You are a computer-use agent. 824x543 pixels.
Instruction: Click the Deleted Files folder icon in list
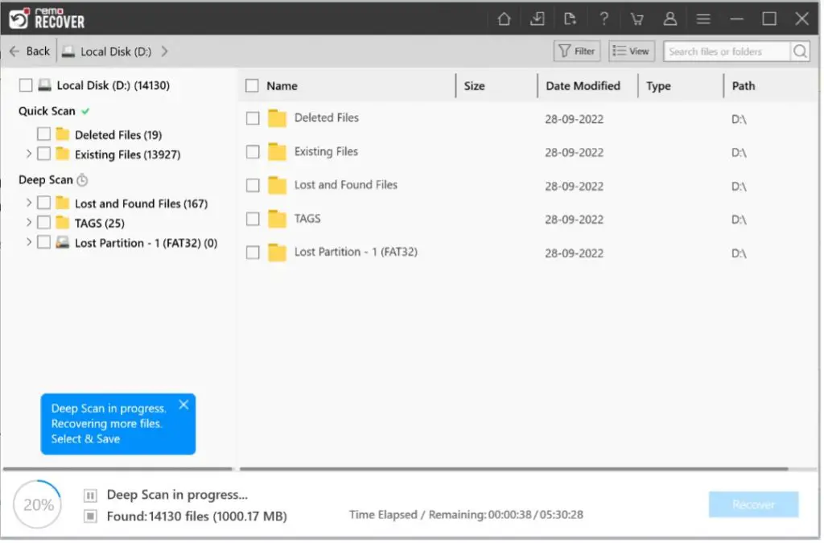[x=278, y=119]
